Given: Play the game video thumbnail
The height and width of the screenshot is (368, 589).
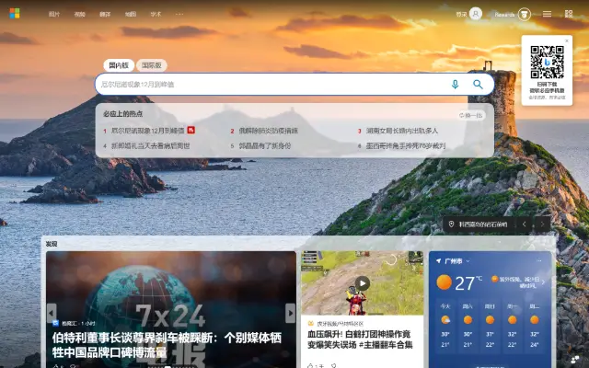Looking at the screenshot, I should click(362, 283).
